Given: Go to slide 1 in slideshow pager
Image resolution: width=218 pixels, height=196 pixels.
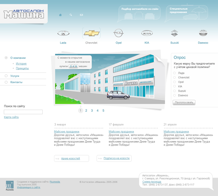Looking at the screenshot, I should pos(80,111).
